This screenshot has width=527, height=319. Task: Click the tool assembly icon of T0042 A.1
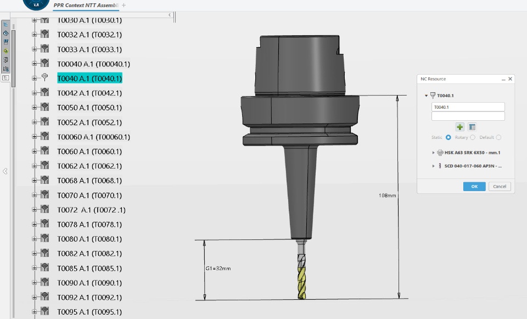(44, 92)
